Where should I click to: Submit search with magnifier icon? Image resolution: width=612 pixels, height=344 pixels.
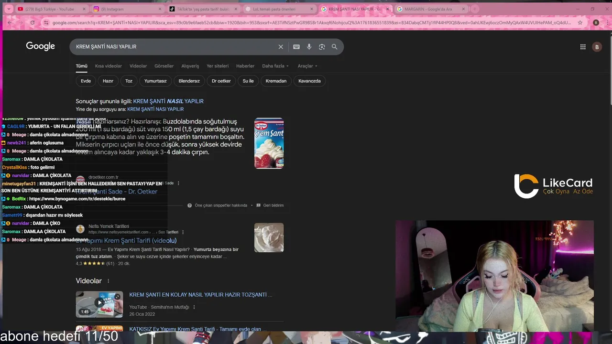point(335,47)
